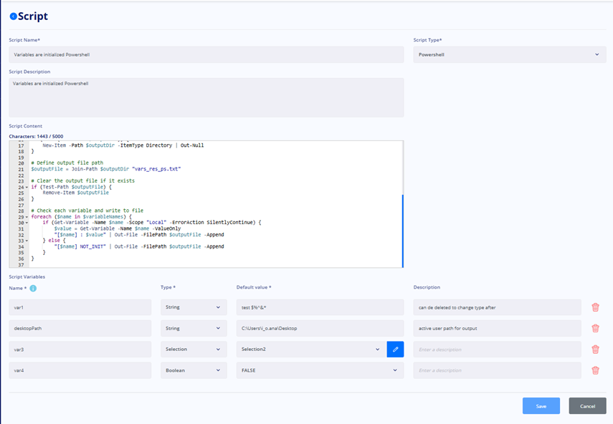Click the Save button
The width and height of the screenshot is (613, 424).
(x=541, y=406)
